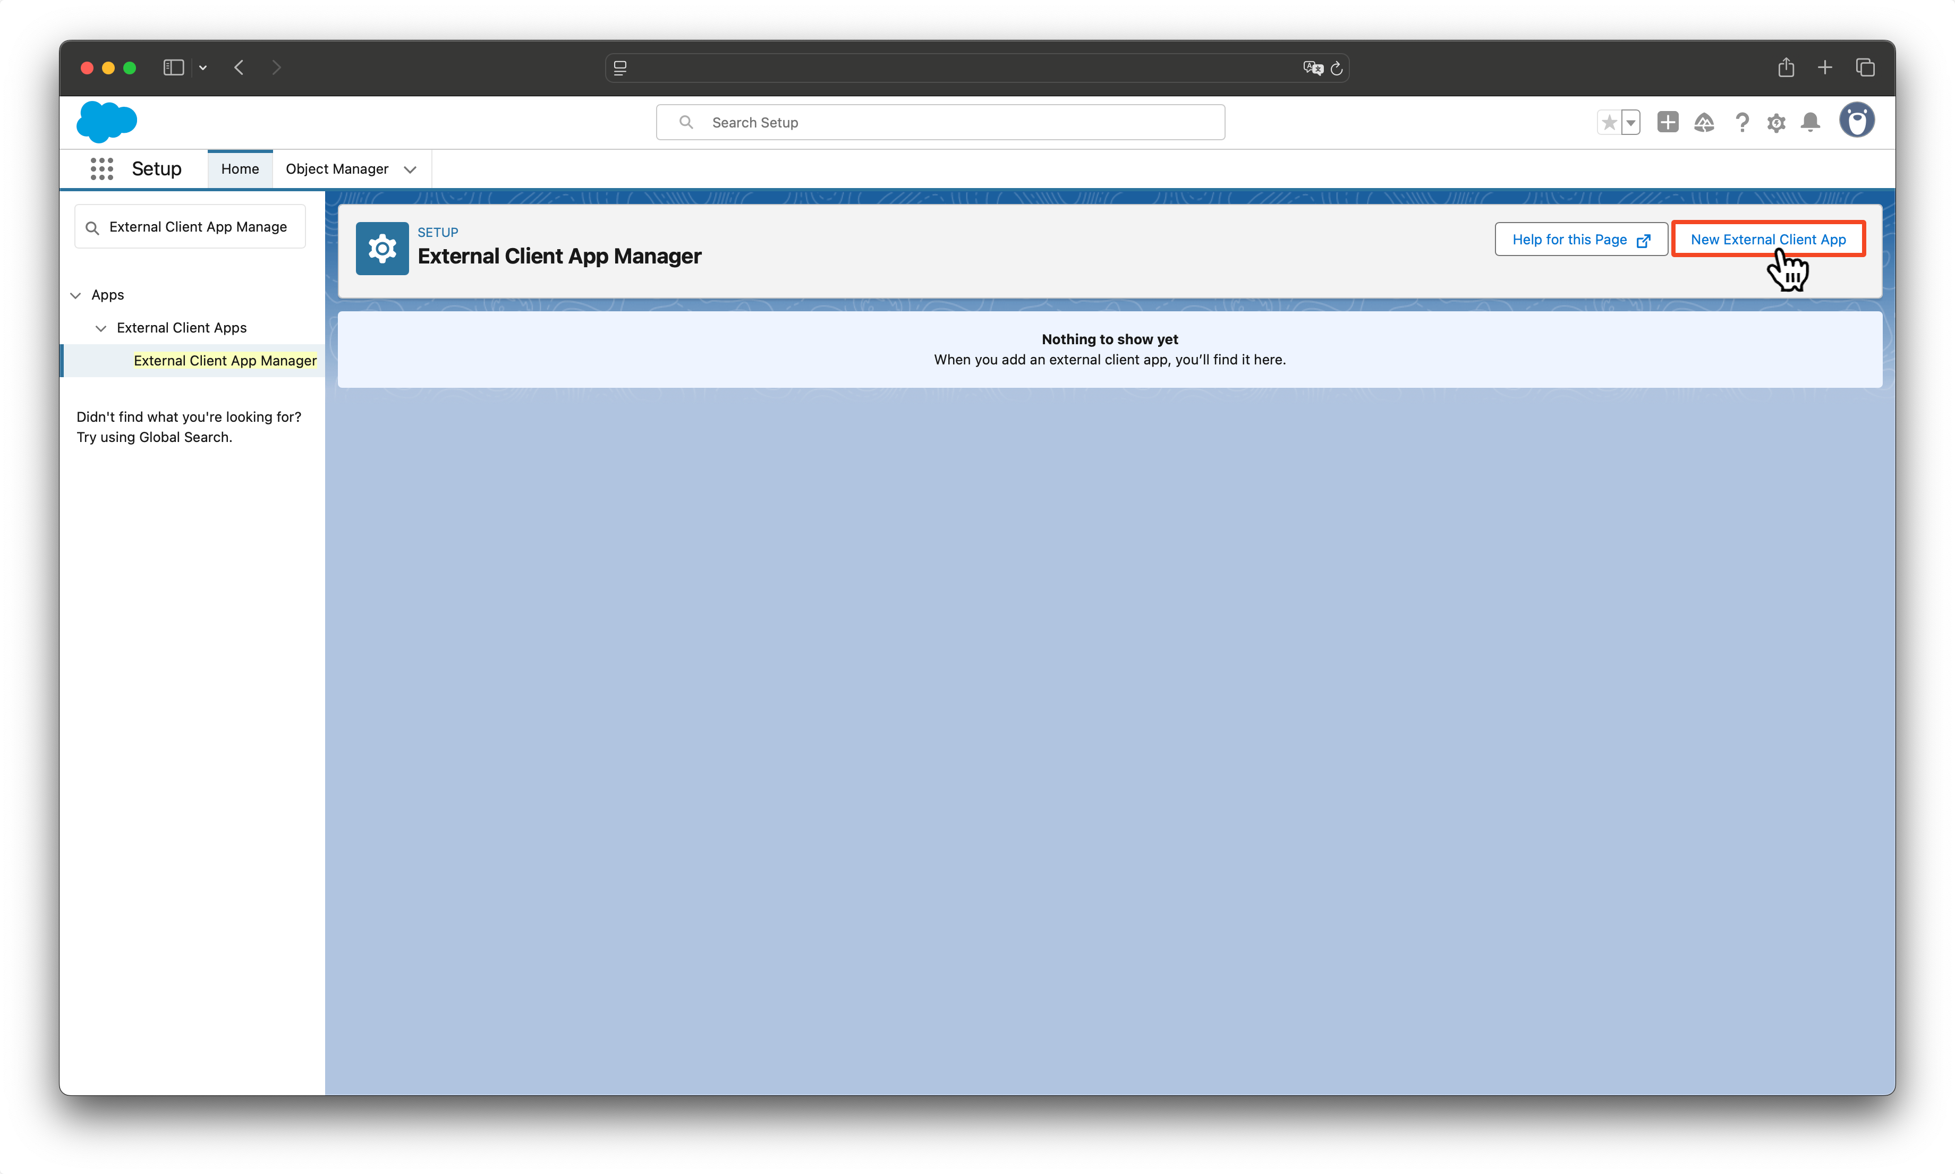Click the Translate icon in address bar
1955x1174 pixels.
[x=1313, y=68]
